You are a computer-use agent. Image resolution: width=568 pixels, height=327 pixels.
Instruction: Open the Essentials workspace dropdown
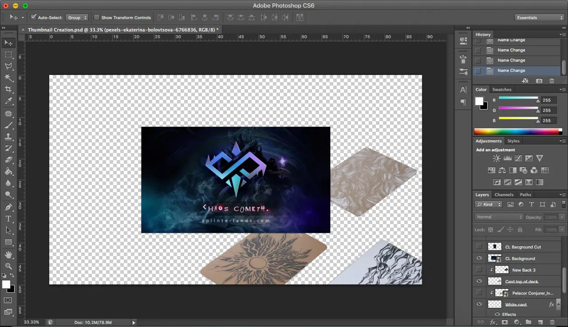[540, 17]
